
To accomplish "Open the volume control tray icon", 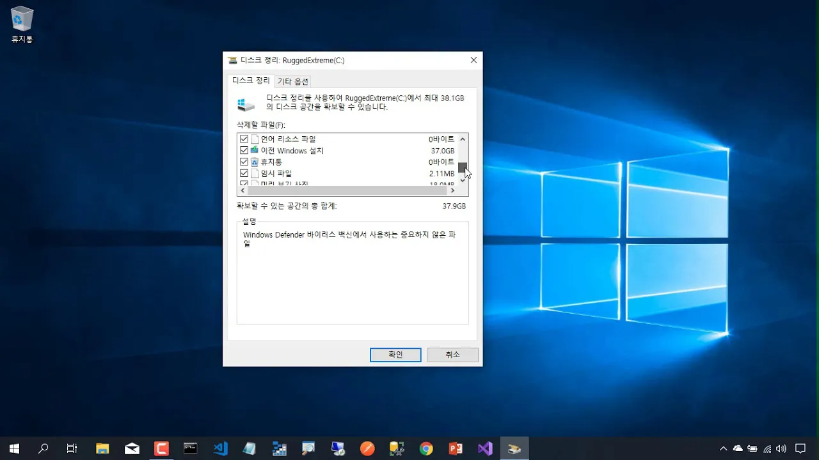I will click(x=782, y=448).
